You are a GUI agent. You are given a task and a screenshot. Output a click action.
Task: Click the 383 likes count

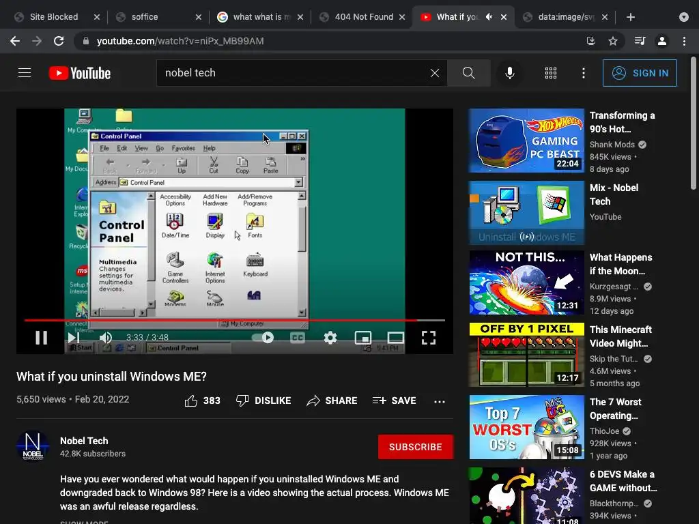pos(212,401)
